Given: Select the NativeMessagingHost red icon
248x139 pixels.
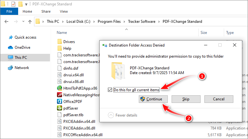Looking at the screenshot, I should click(60, 95).
